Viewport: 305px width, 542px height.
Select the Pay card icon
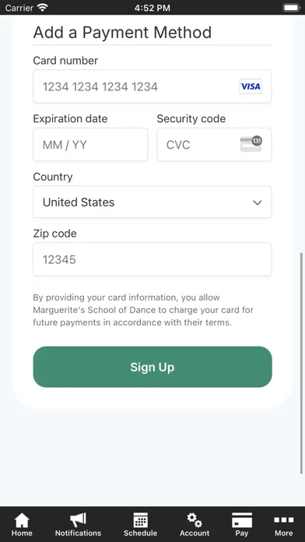pyautogui.click(x=242, y=520)
